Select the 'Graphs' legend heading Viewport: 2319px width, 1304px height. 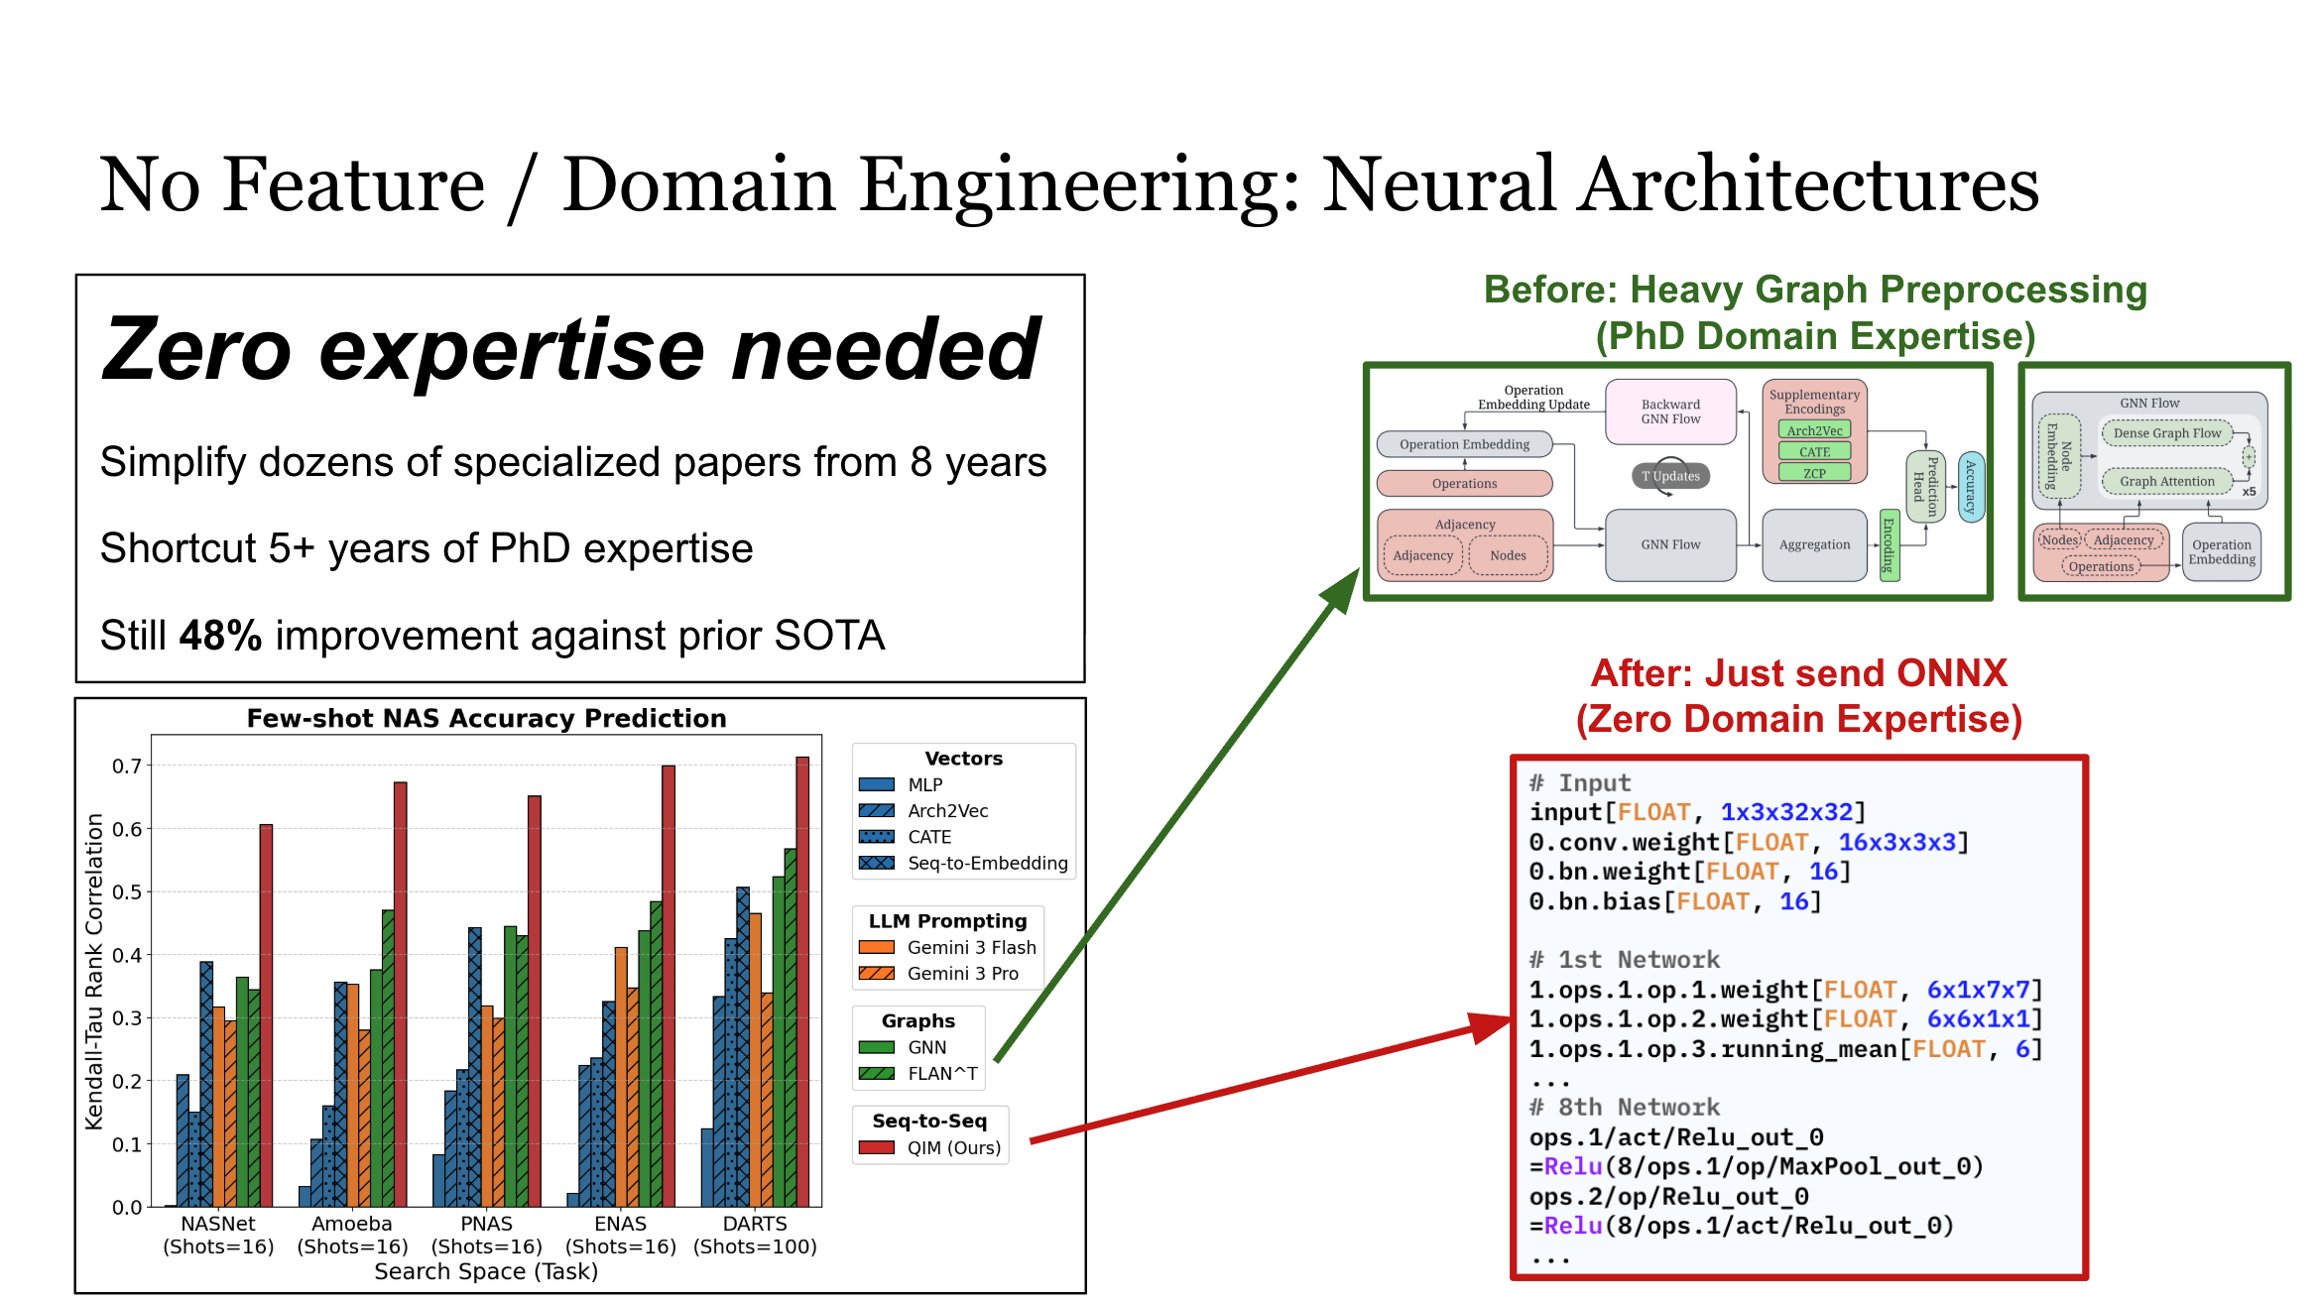[x=918, y=1021]
